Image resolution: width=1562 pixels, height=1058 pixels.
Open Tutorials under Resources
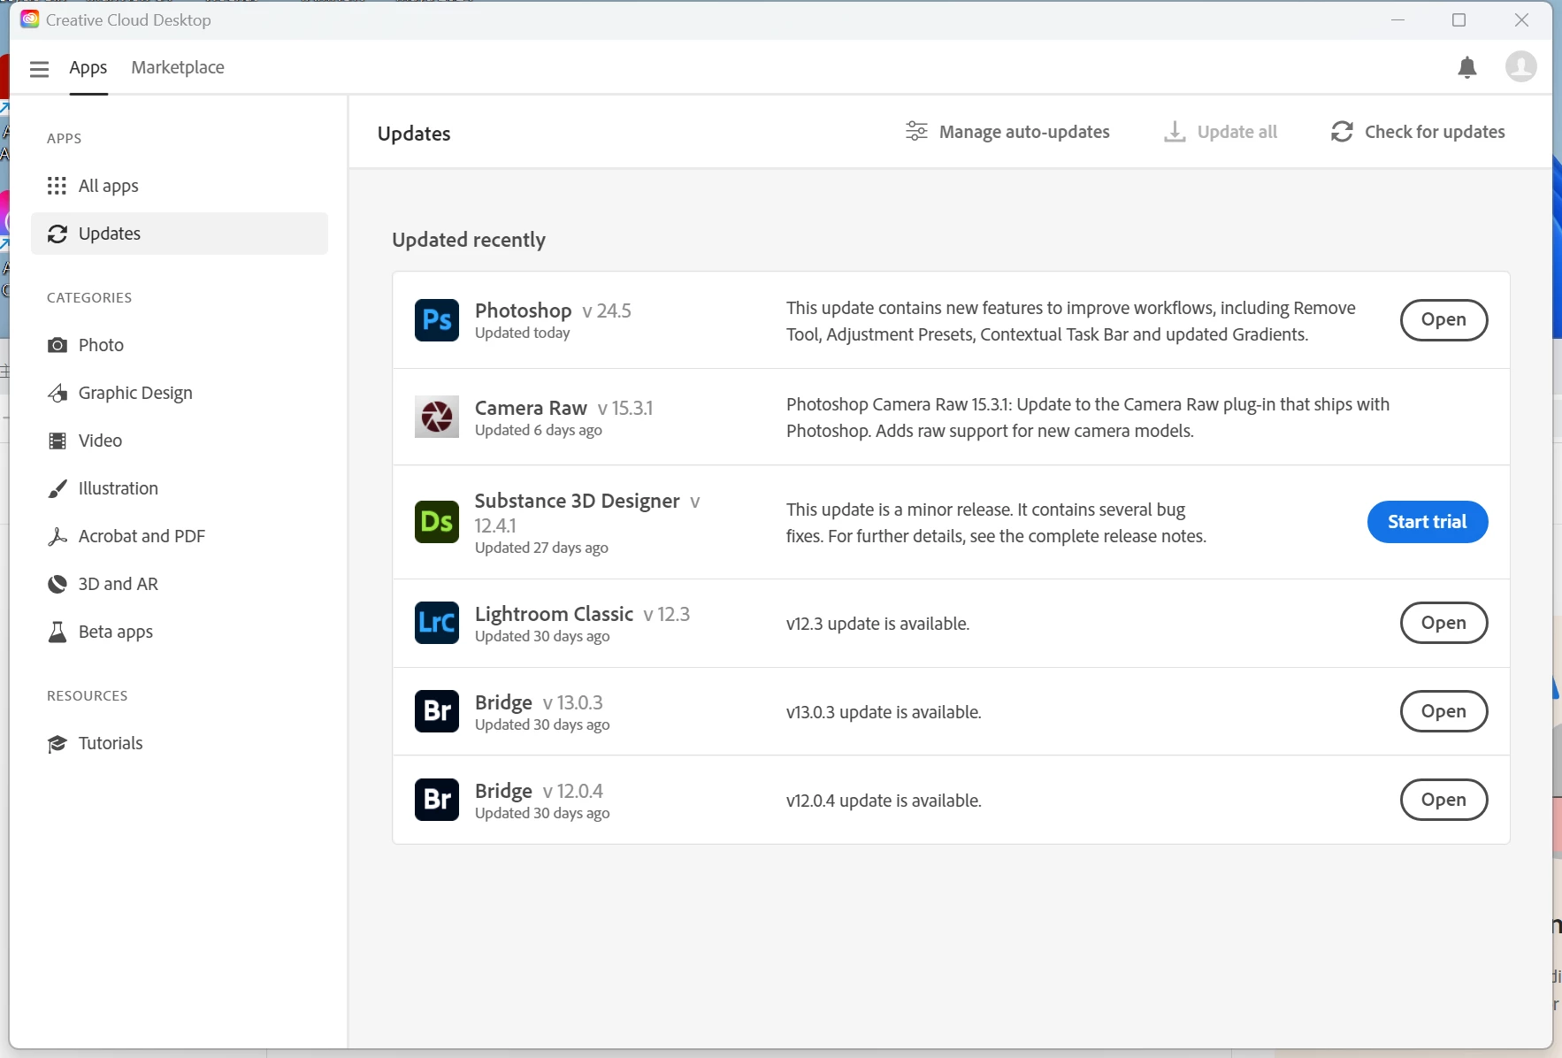(180, 743)
